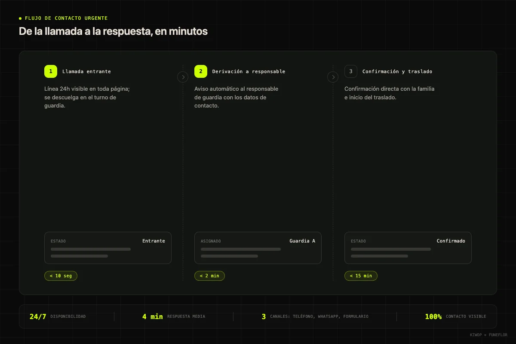
Task: Click the 4 min Respuesta media stat
Action: point(174,316)
